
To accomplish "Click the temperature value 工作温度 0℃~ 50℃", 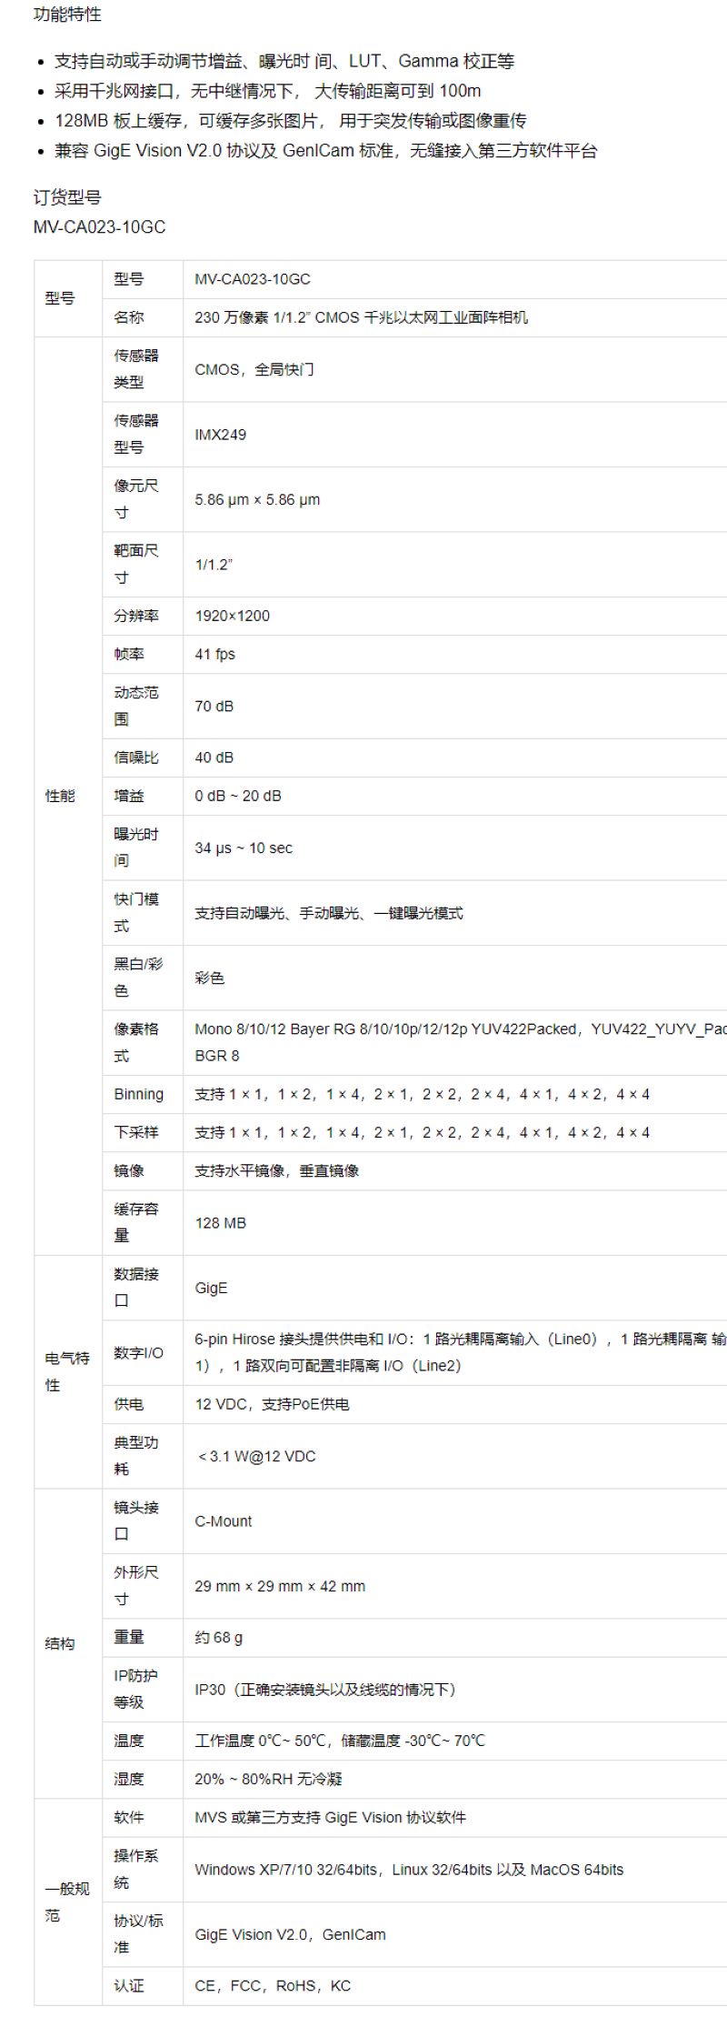I will [x=340, y=1741].
